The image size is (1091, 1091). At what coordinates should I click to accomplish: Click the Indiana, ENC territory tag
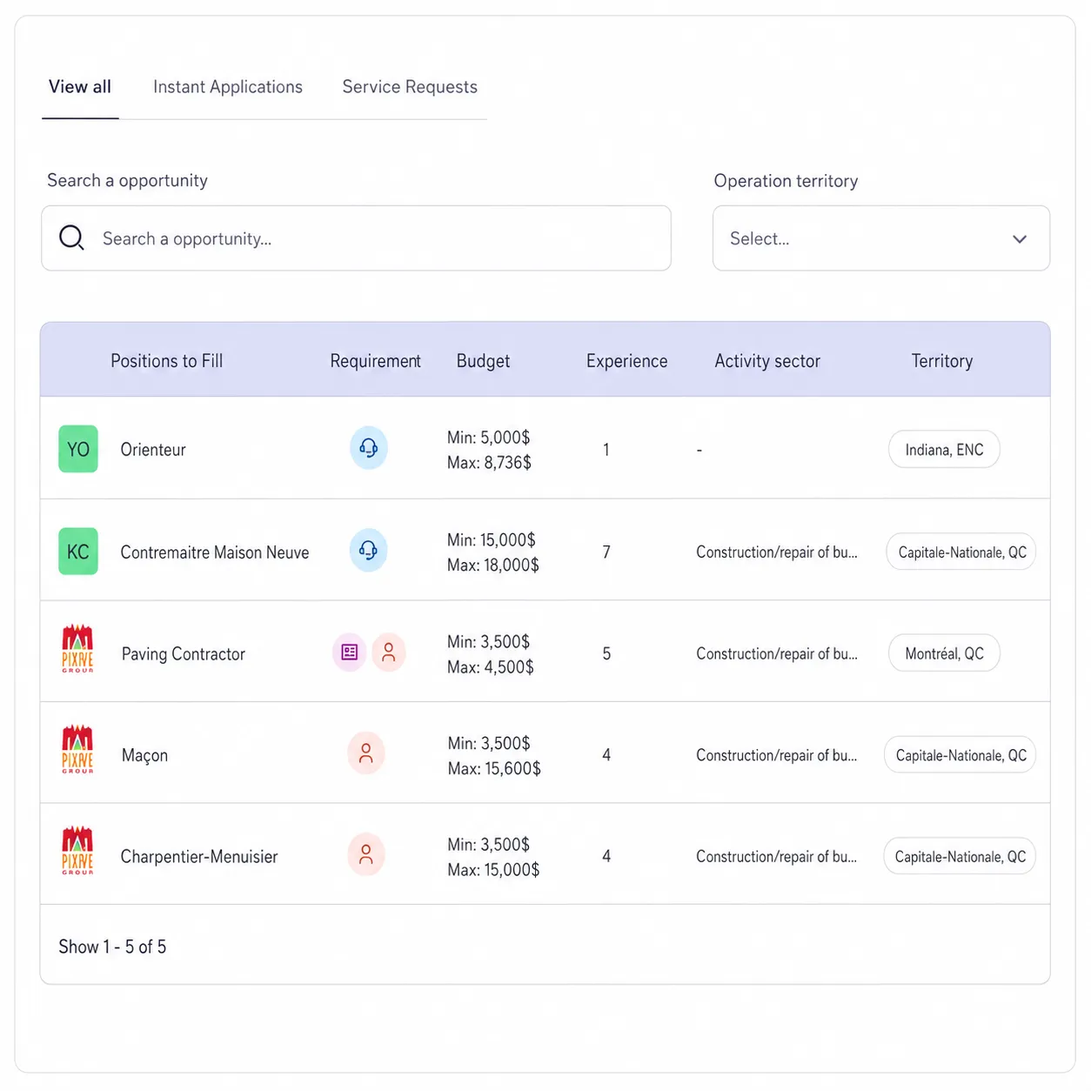pos(944,450)
